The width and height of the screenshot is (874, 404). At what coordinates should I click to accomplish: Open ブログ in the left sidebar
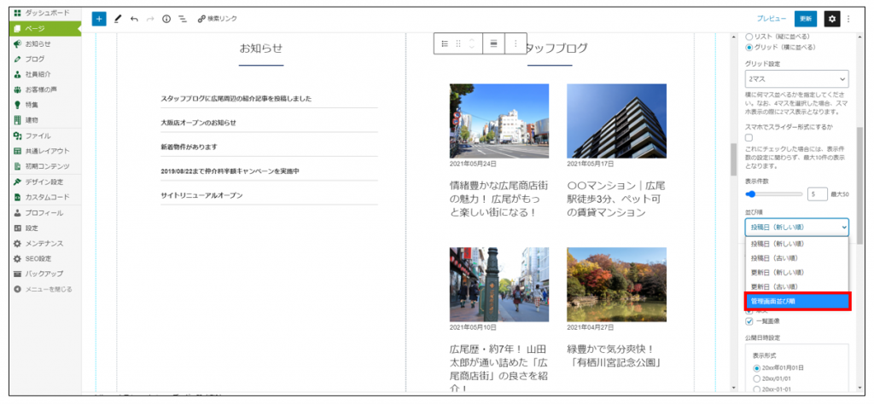coord(35,59)
